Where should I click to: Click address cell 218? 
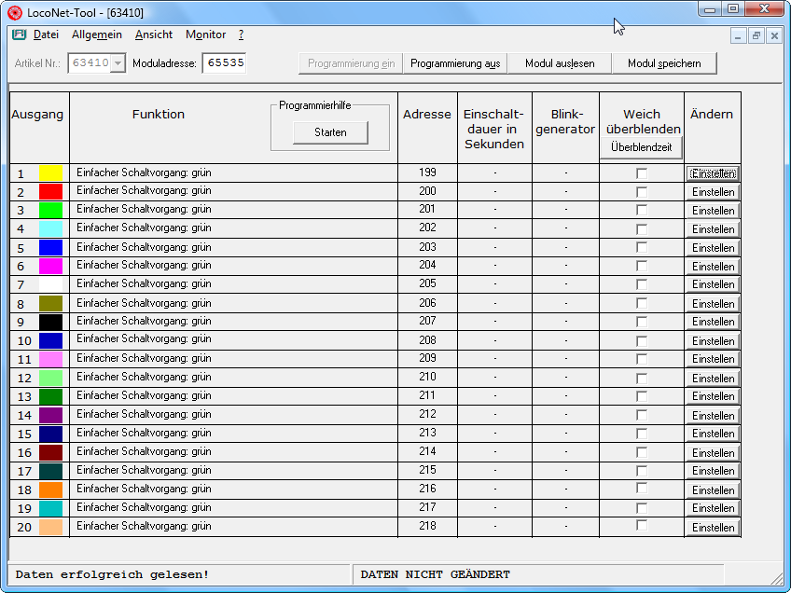pyautogui.click(x=427, y=526)
